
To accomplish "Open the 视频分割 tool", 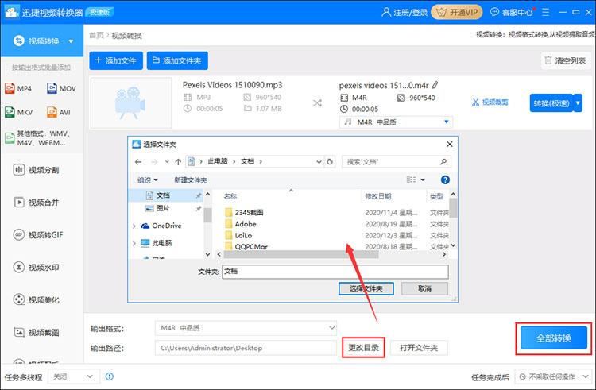I will click(37, 170).
